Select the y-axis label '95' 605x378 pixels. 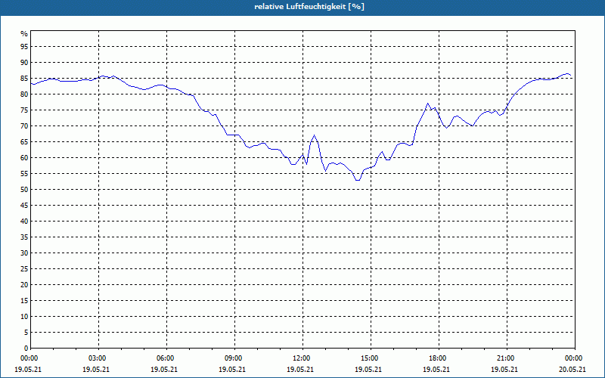pyautogui.click(x=24, y=47)
